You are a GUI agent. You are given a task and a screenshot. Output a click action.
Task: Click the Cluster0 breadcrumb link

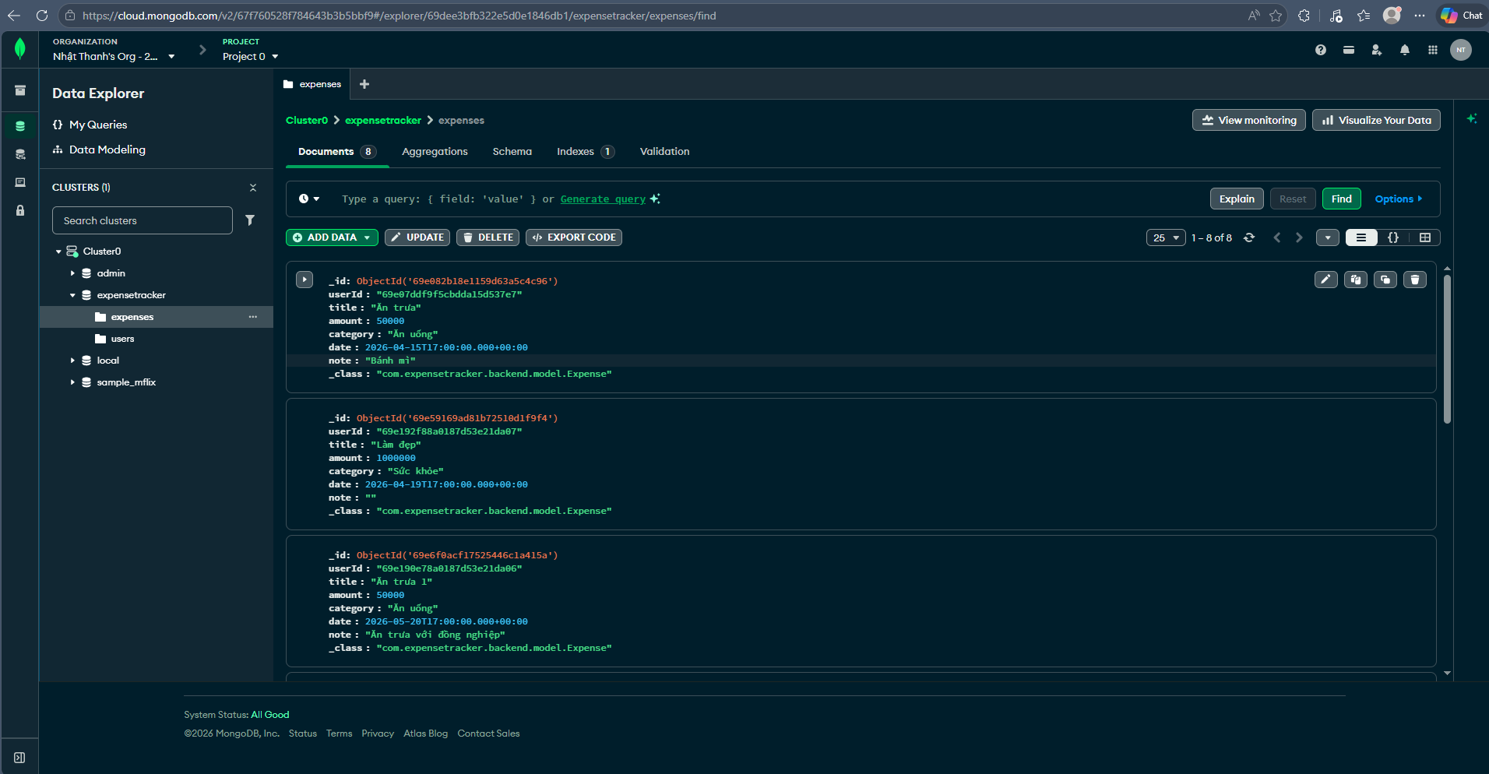pos(307,120)
